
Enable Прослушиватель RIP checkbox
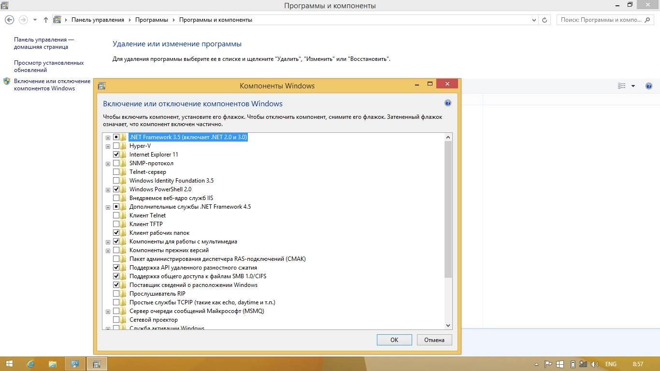point(116,294)
